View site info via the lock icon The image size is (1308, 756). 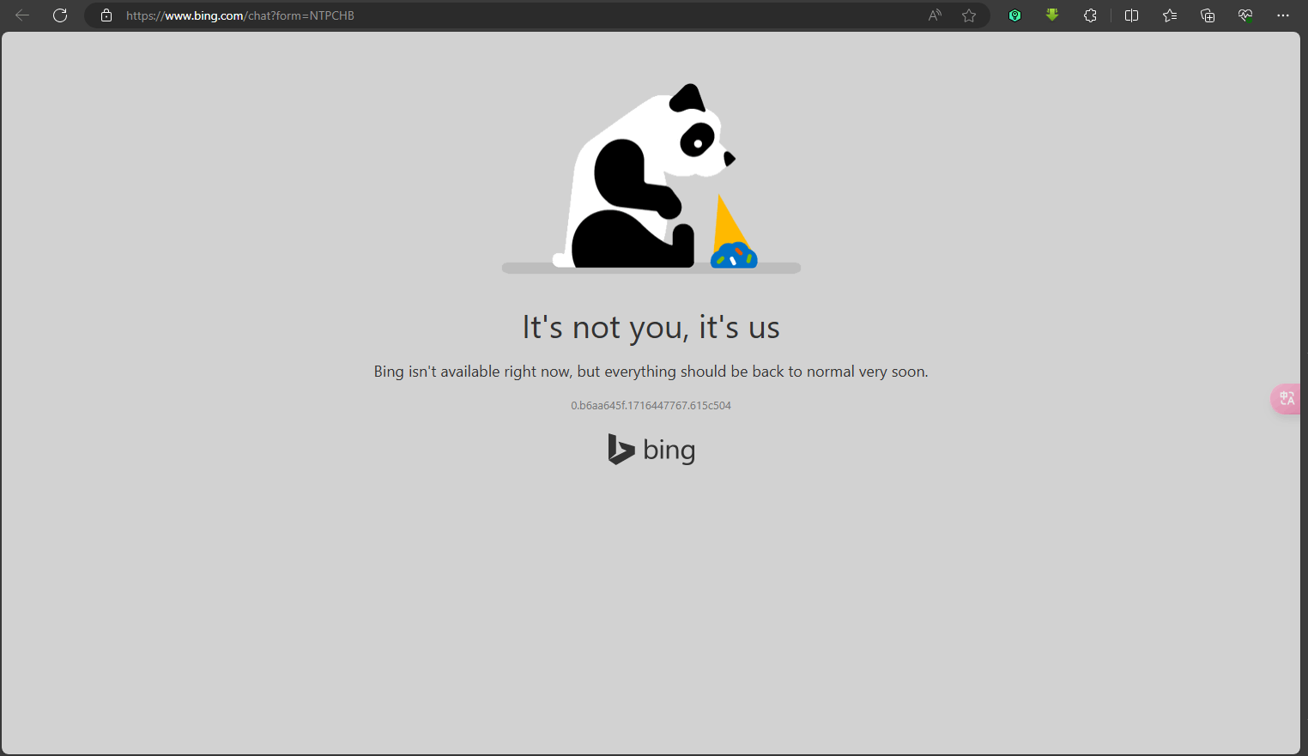(106, 15)
